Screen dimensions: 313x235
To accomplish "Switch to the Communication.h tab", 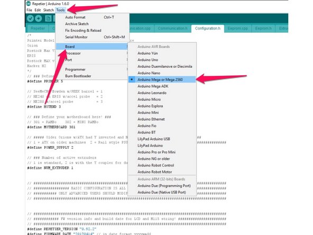I will click(172, 29).
